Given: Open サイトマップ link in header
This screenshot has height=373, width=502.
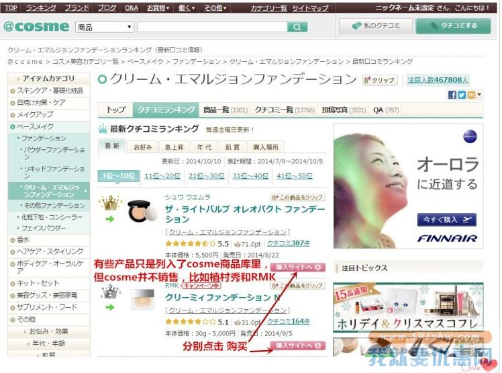Looking at the screenshot, I should point(310,7).
